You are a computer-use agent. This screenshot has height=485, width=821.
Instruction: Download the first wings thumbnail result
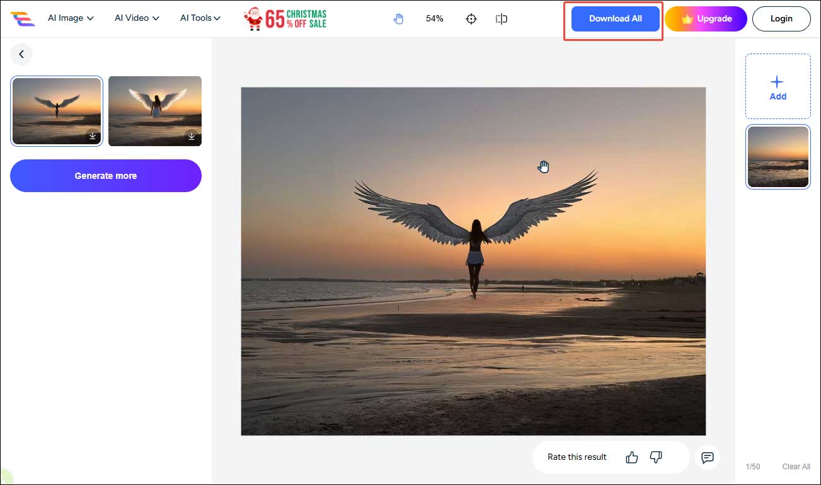(x=93, y=135)
